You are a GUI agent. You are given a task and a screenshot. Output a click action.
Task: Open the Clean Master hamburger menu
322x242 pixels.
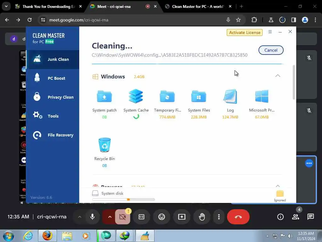point(270,32)
